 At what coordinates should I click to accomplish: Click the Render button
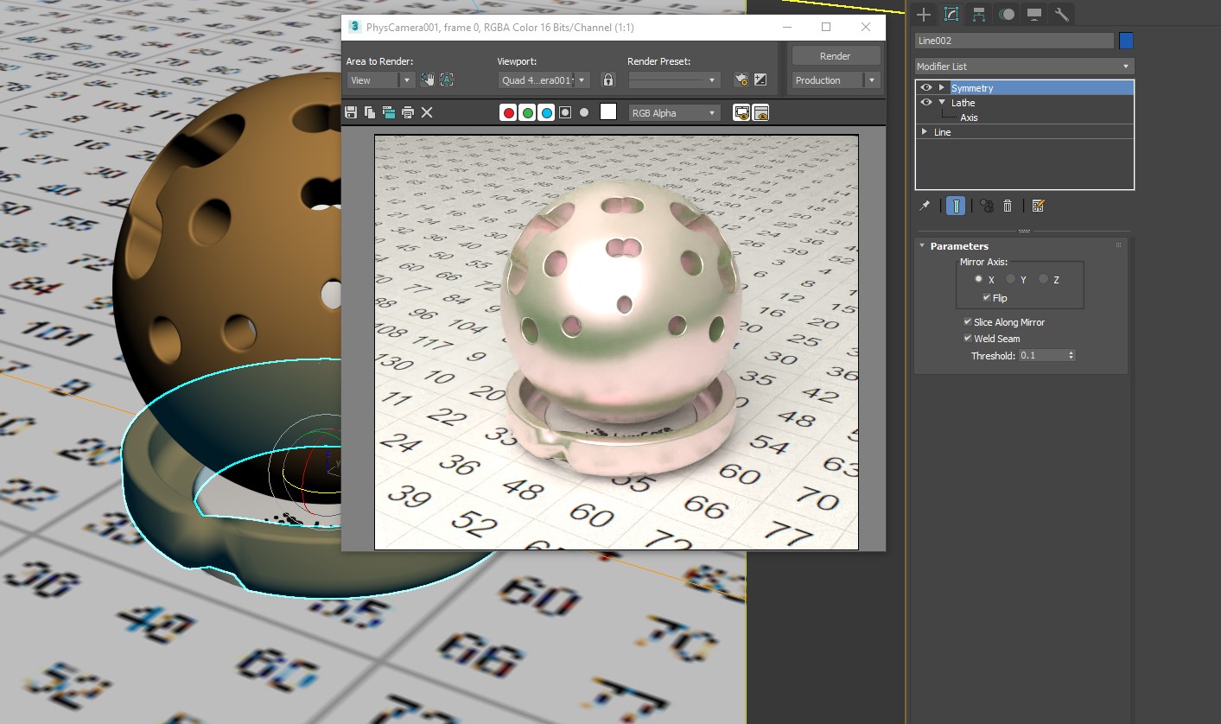835,55
